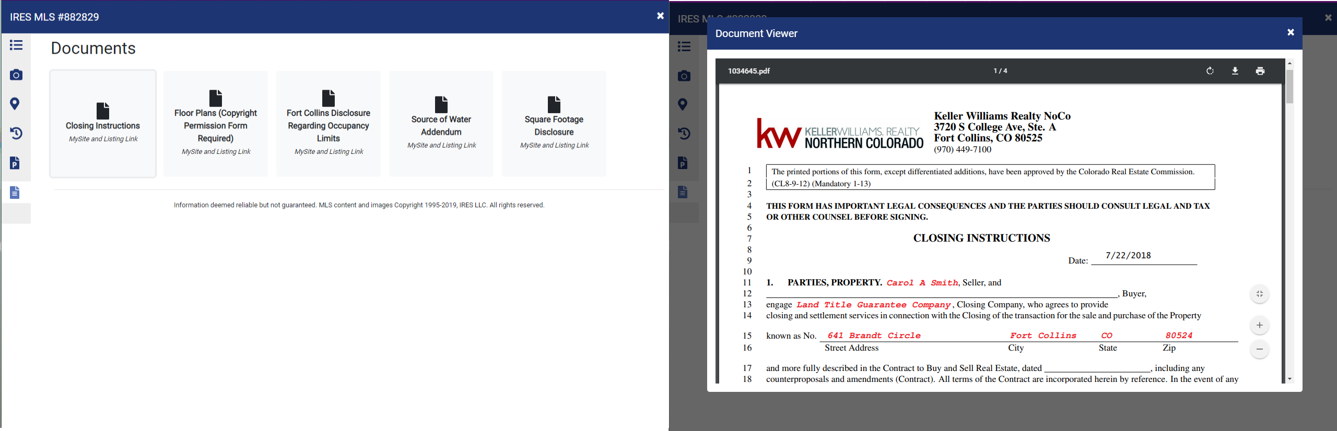Image resolution: width=1337 pixels, height=431 pixels.
Task: Open the map location pin in left sidebar
Action: coord(15,104)
